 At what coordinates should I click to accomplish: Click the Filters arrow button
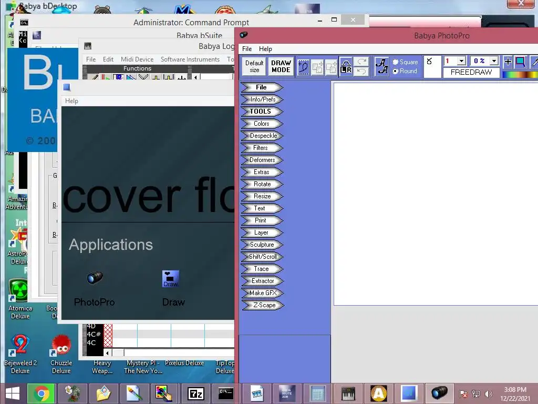[x=262, y=148]
